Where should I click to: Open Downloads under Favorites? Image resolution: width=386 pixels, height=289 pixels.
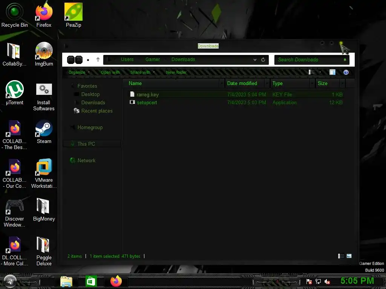(x=93, y=102)
